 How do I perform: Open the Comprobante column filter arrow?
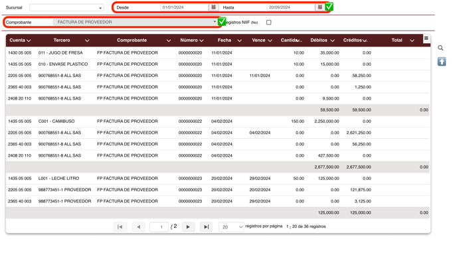click(x=169, y=41)
